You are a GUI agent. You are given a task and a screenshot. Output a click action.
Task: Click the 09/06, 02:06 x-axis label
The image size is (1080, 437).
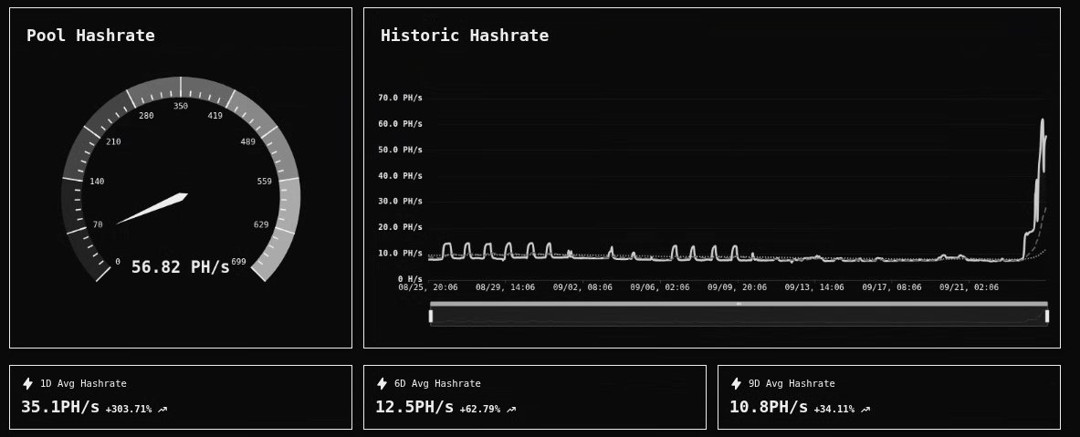pyautogui.click(x=660, y=287)
